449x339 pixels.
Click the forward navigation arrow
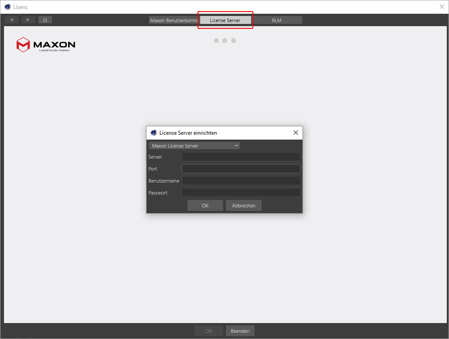pyautogui.click(x=28, y=20)
